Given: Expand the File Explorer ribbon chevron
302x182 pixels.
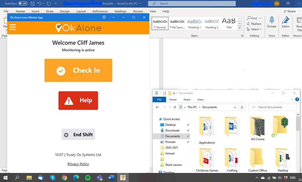Looking at the screenshot, I should tap(292, 99).
